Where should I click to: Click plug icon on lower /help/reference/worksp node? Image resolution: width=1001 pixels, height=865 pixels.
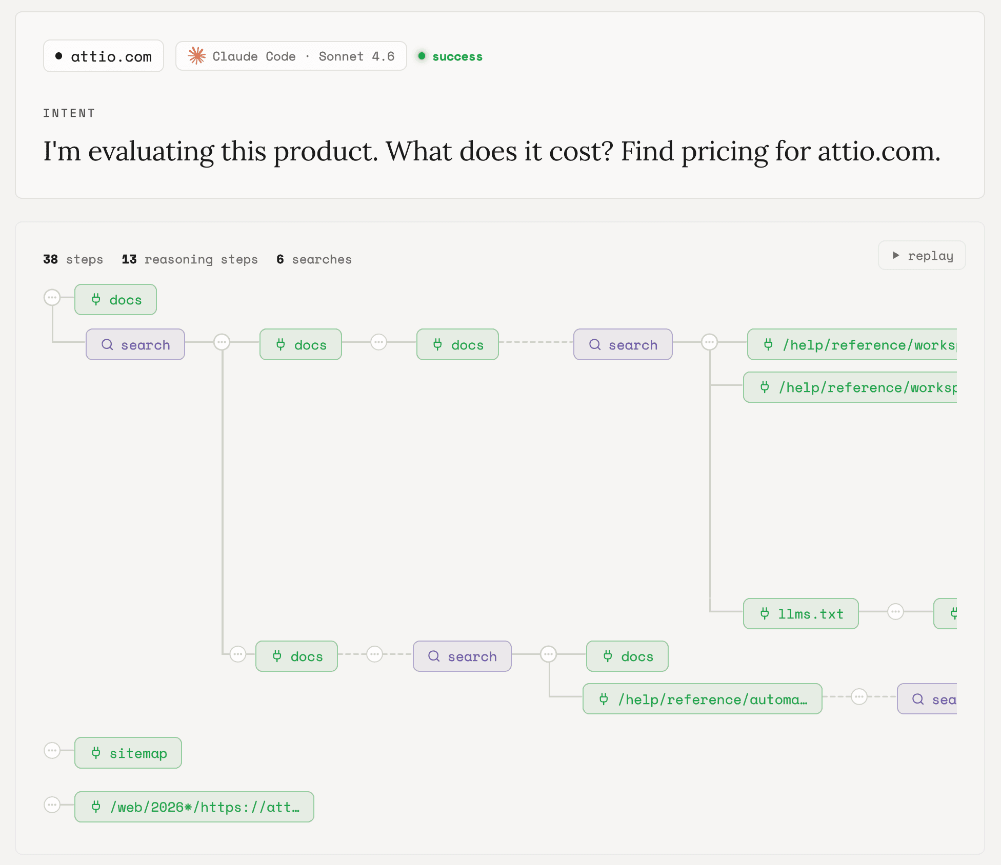pos(765,387)
